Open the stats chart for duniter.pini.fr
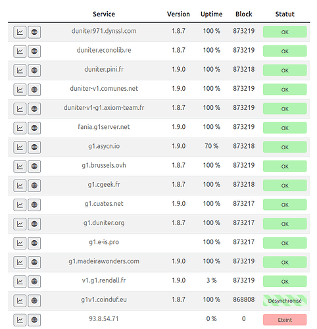 click(x=20, y=70)
